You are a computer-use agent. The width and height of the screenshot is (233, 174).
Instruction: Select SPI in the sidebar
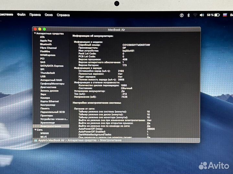(x=42, y=69)
